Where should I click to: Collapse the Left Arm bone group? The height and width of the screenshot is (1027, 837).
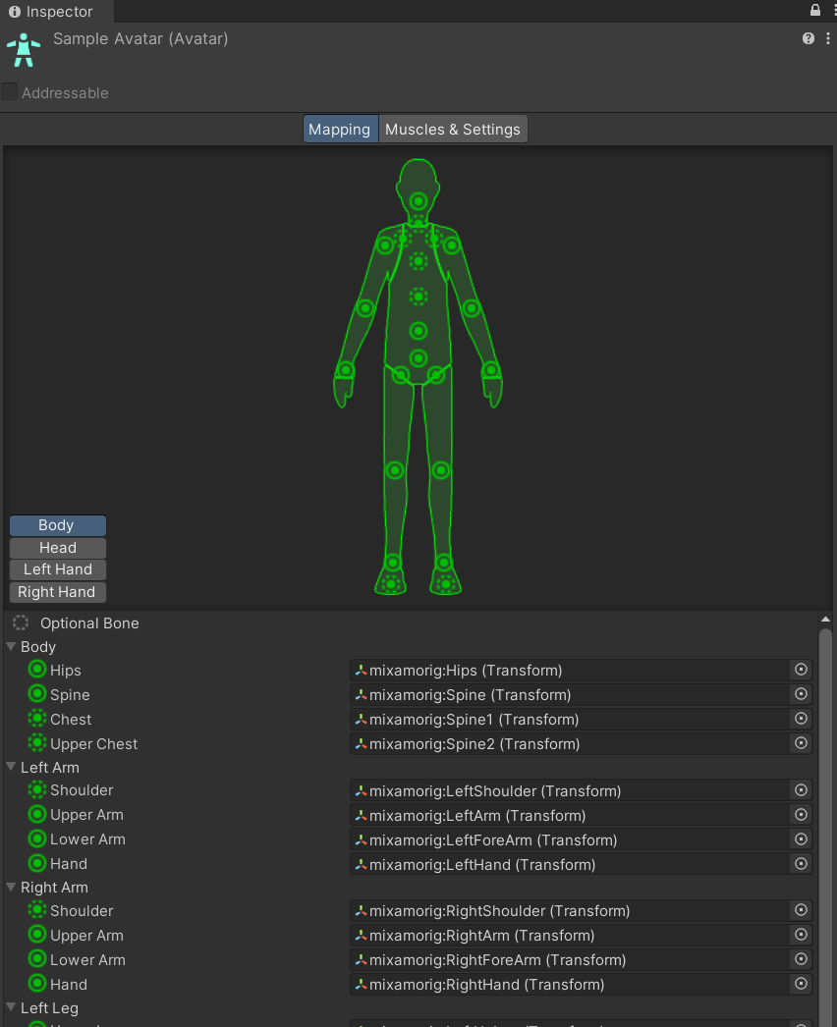[x=11, y=766]
